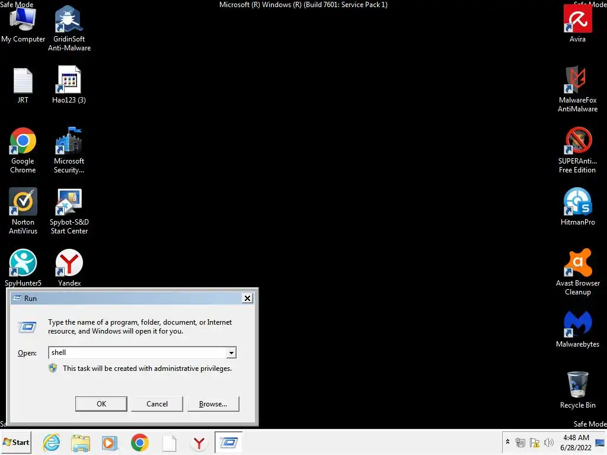The width and height of the screenshot is (607, 455).
Task: Close the Run dialog window
Action: point(247,298)
